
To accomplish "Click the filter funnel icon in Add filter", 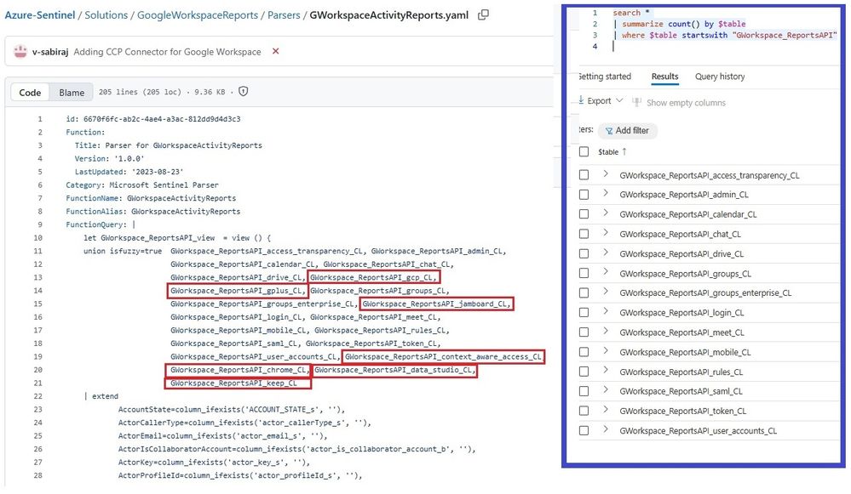I will 609,131.
